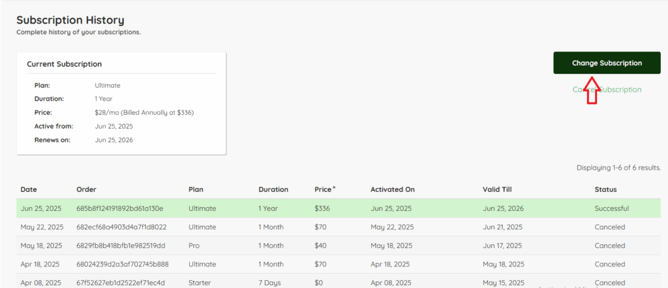This screenshot has height=288, width=668.
Task: Click the Successful status in the highlighted row
Action: click(611, 208)
